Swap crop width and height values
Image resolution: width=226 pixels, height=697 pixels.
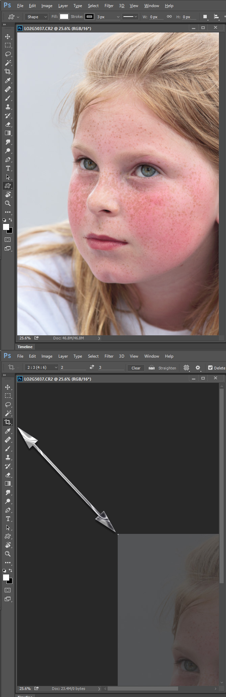pyautogui.click(x=92, y=367)
